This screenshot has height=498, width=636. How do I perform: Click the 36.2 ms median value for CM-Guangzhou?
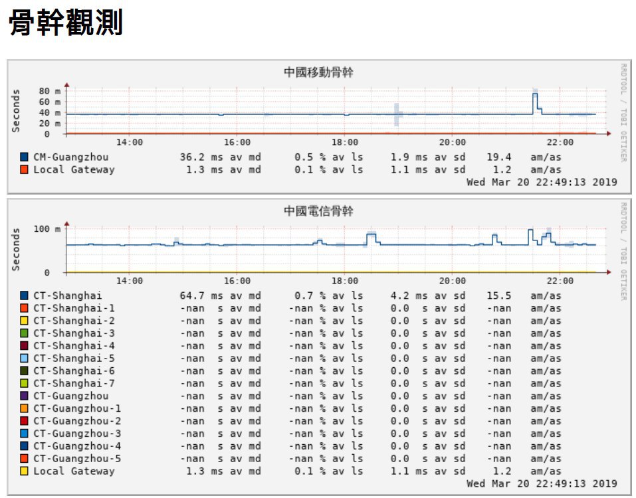coord(197,157)
